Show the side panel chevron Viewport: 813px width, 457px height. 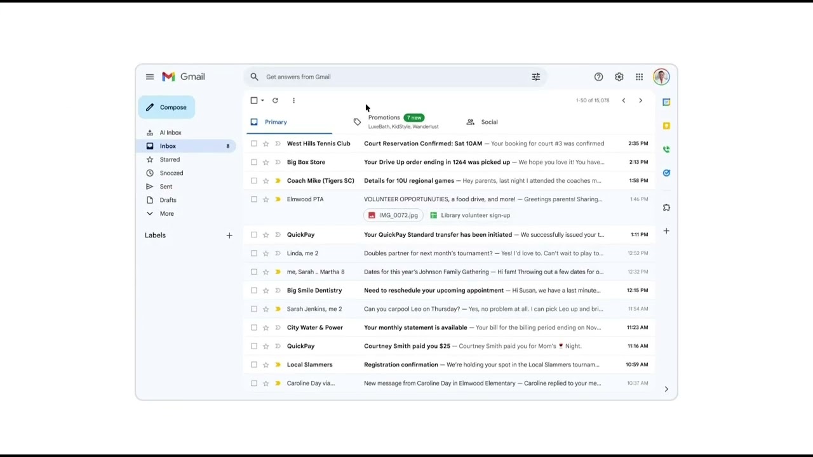pos(666,389)
